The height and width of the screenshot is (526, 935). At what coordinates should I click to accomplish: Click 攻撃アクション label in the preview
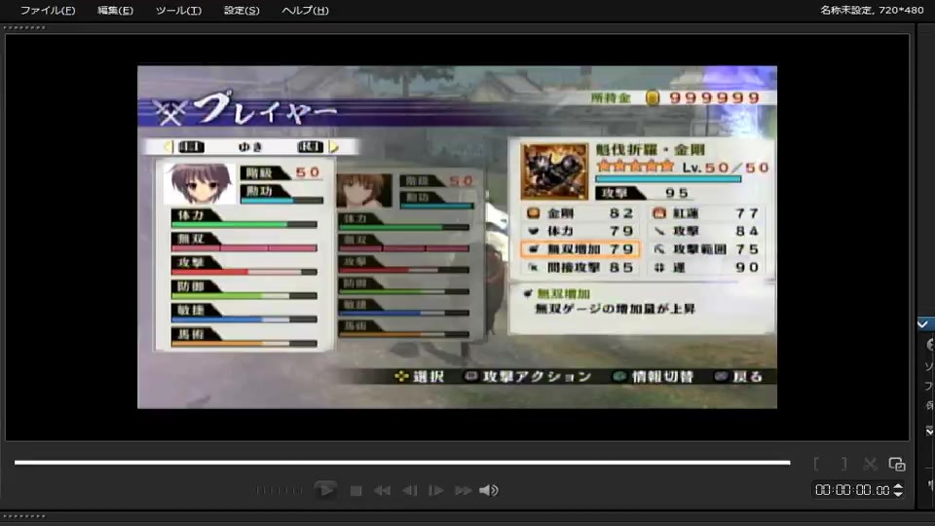pyautogui.click(x=537, y=376)
